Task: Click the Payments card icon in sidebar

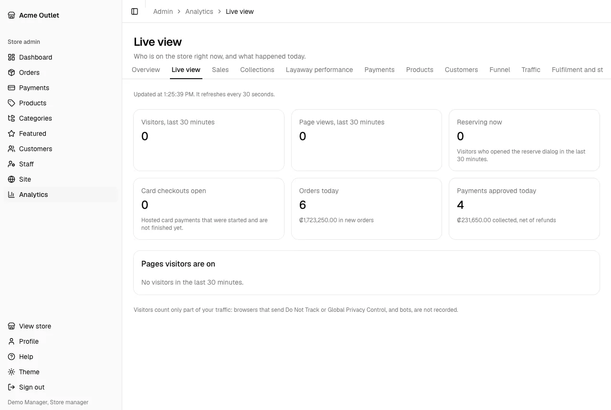Action: click(11, 88)
